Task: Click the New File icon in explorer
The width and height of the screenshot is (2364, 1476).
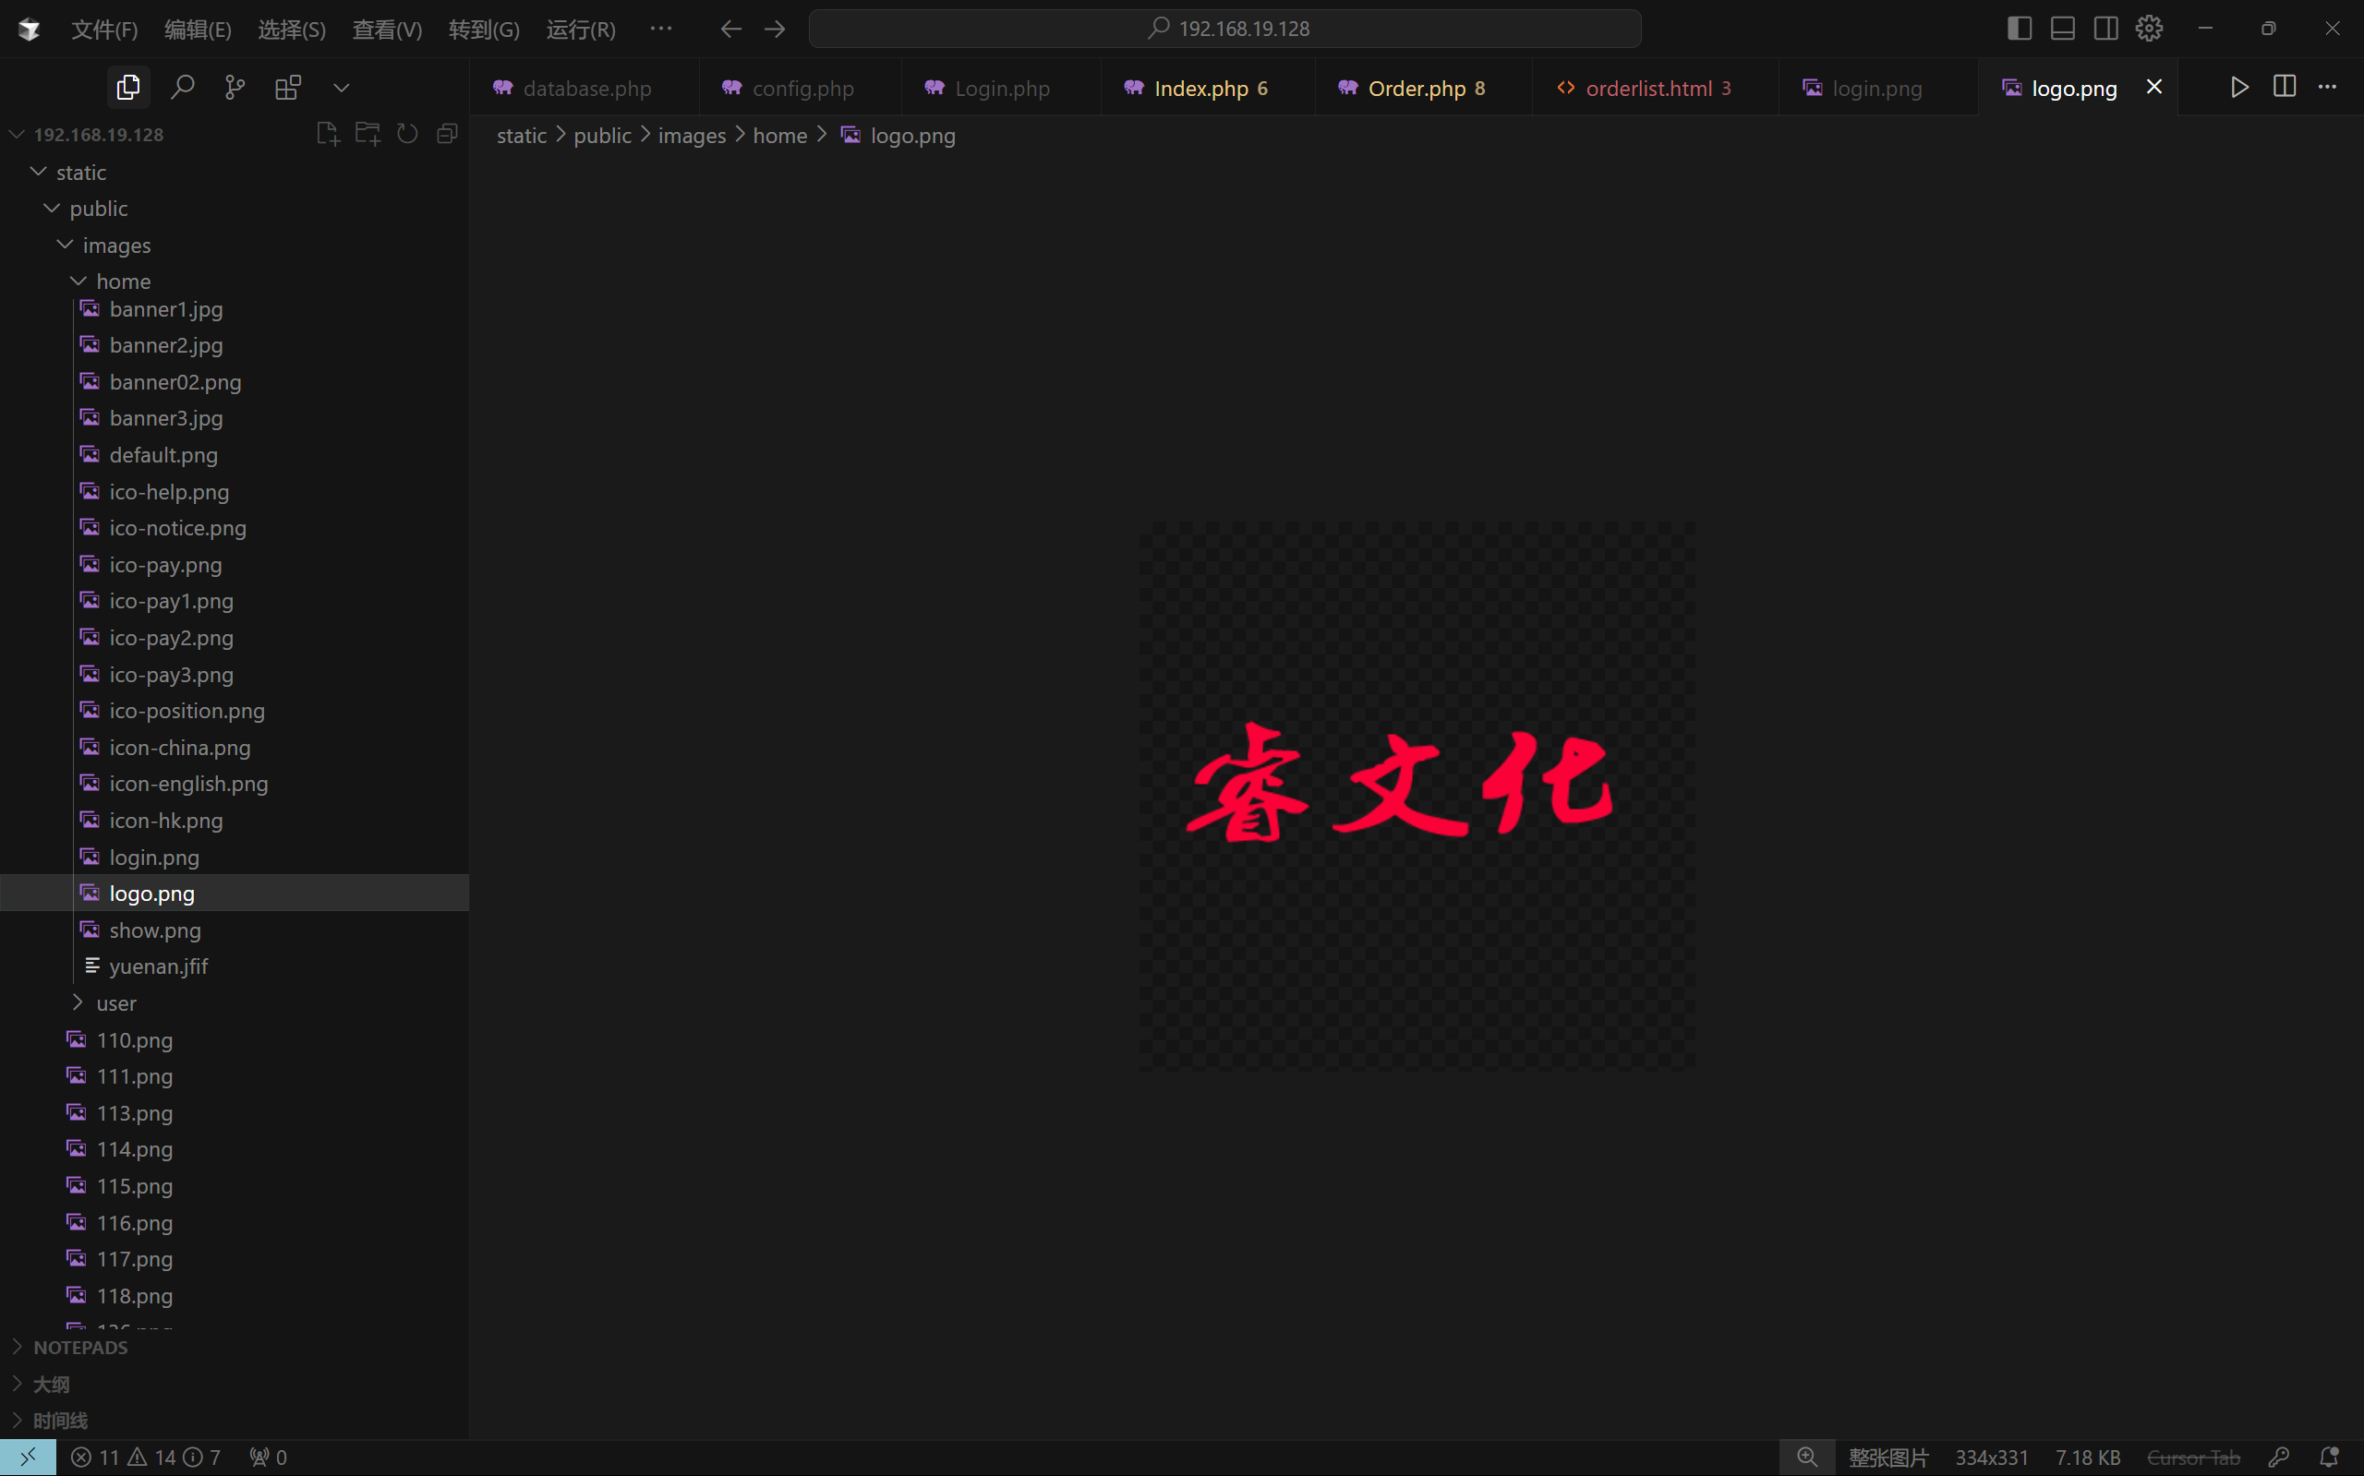Action: click(328, 134)
